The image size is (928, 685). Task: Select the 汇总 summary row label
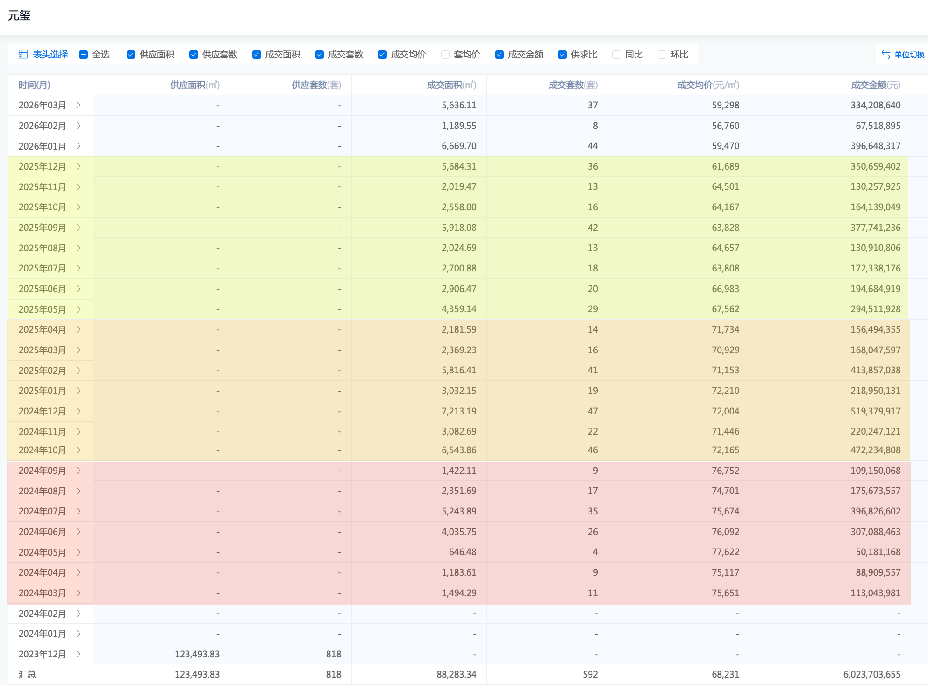[x=27, y=674]
